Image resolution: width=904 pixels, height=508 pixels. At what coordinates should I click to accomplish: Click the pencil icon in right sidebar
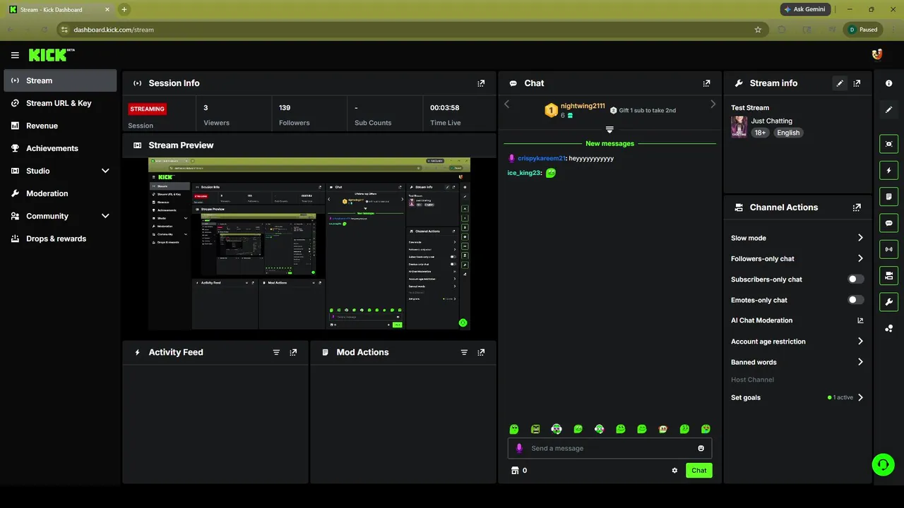889,109
